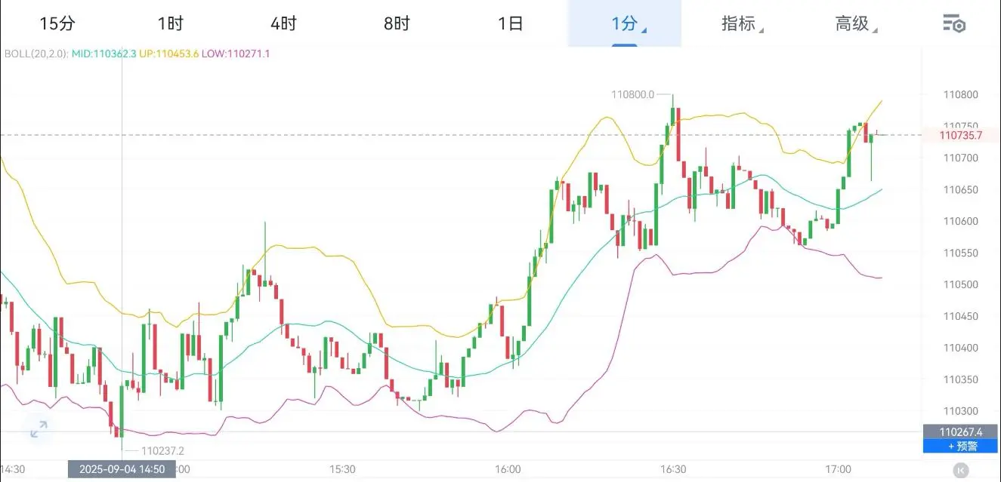Click the 110700 price axis label
The image size is (1001, 482).
click(x=960, y=158)
